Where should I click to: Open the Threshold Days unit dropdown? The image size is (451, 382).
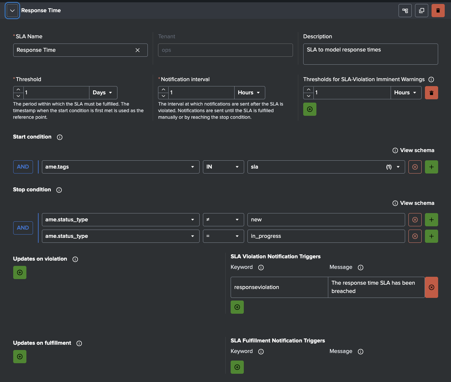[103, 93]
